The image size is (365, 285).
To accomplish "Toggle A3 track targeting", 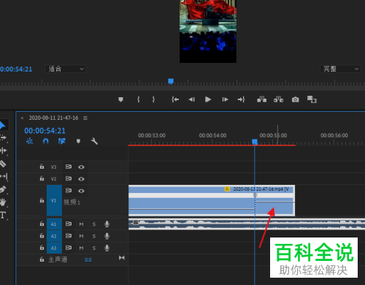I will (x=54, y=248).
